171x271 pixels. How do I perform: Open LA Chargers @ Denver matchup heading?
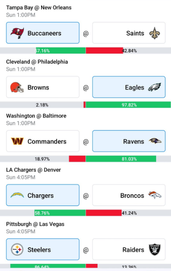point(34,170)
